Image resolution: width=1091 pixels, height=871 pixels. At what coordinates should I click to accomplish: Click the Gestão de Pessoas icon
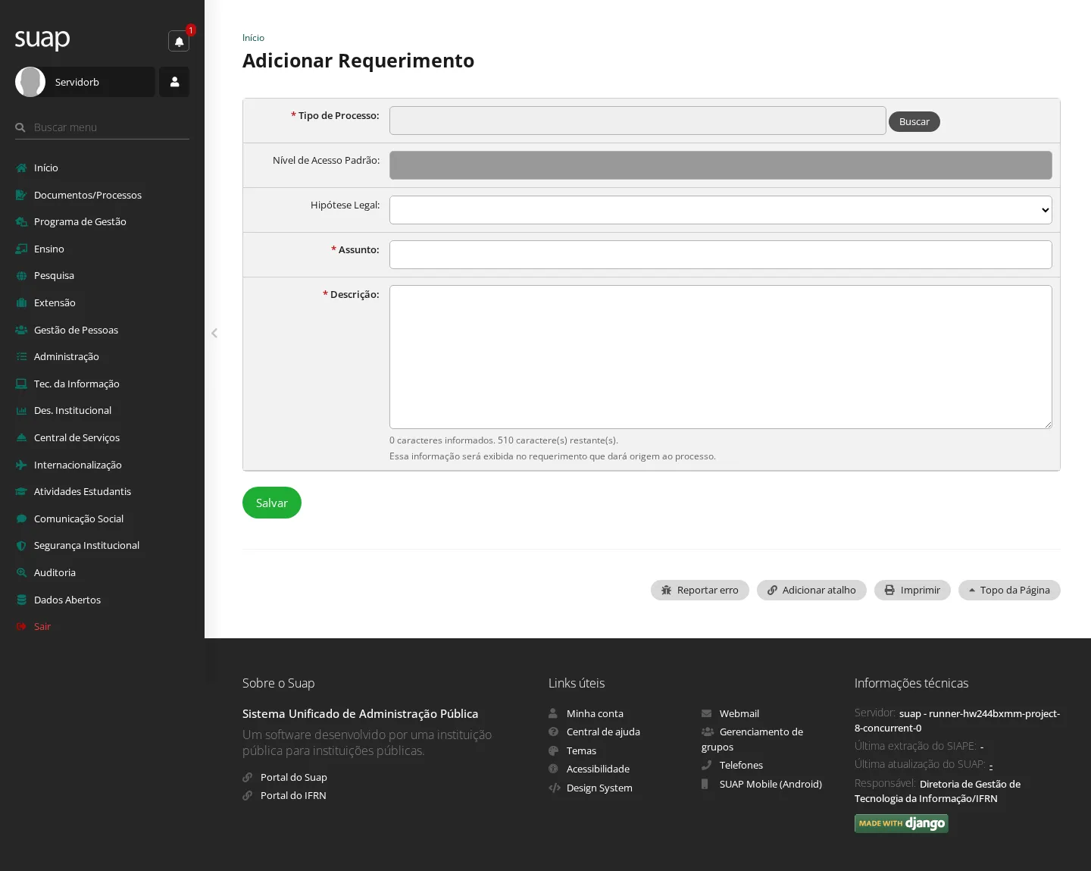[x=21, y=330]
